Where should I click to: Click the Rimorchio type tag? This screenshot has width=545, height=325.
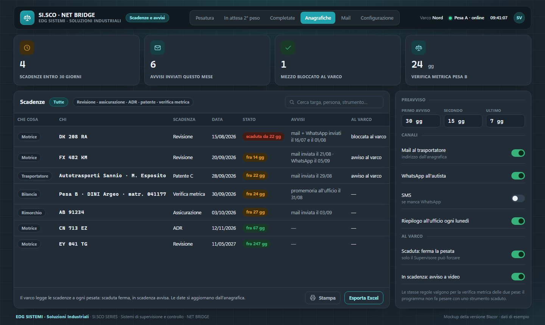click(31, 213)
